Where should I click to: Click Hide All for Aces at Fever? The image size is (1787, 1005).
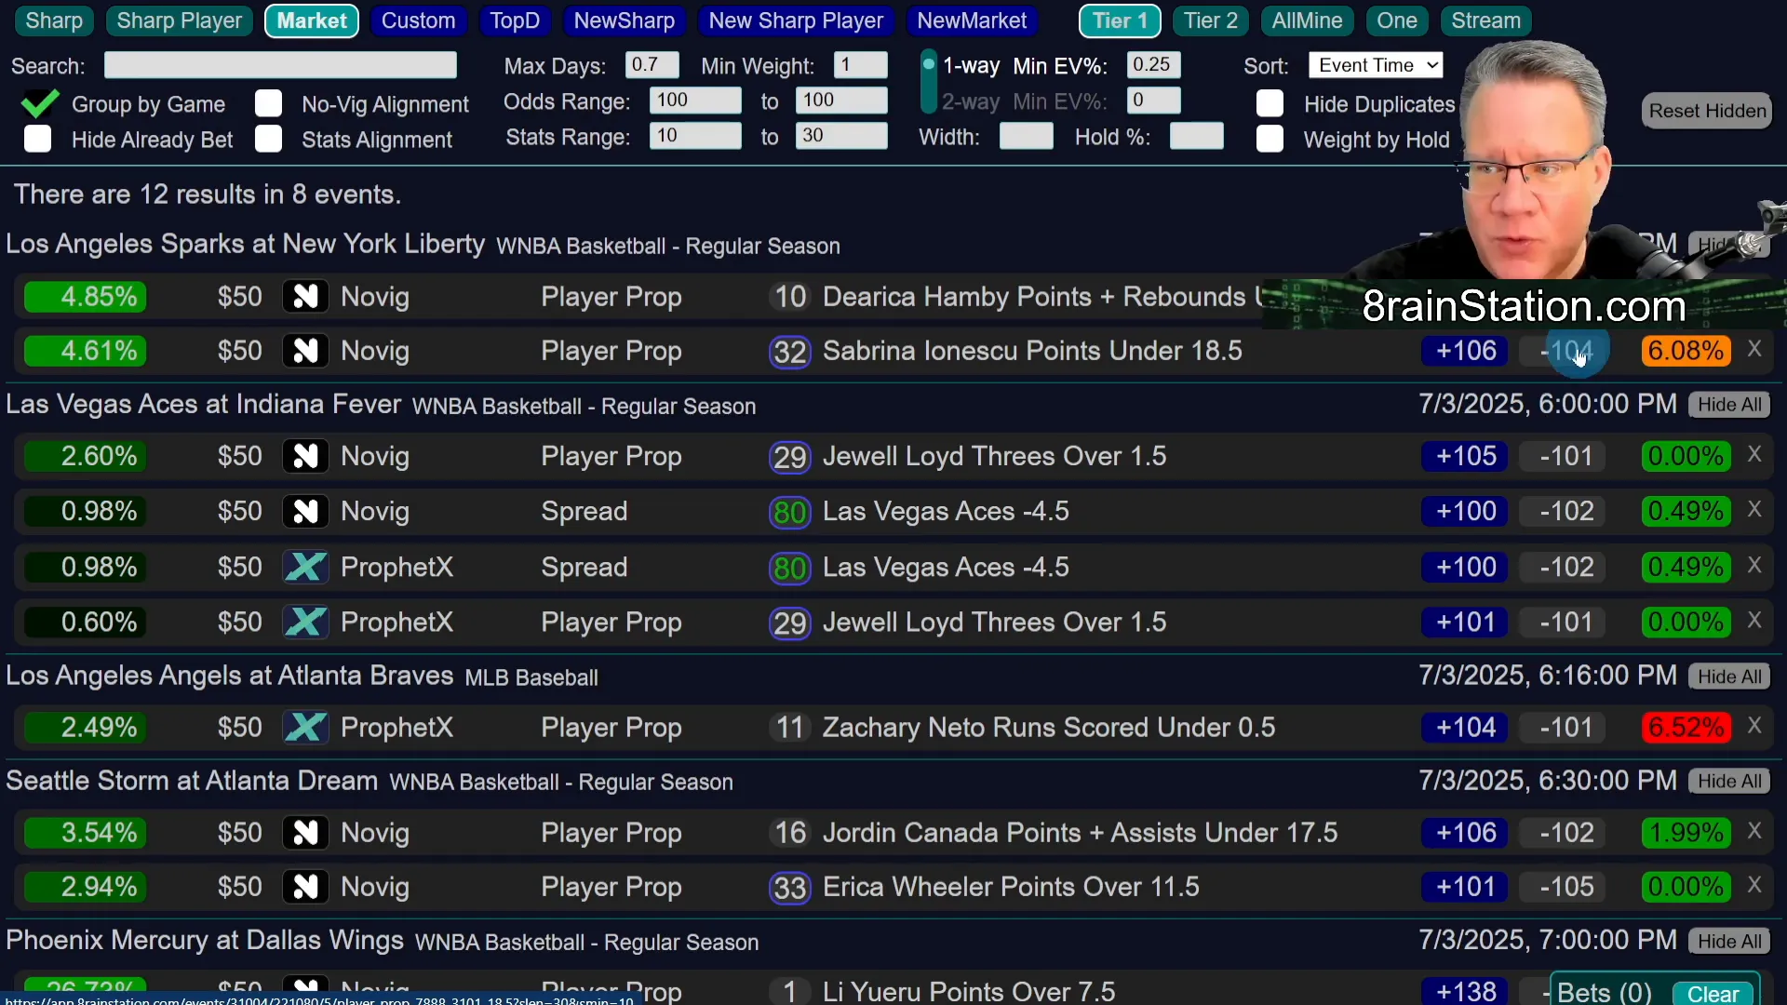(x=1728, y=405)
